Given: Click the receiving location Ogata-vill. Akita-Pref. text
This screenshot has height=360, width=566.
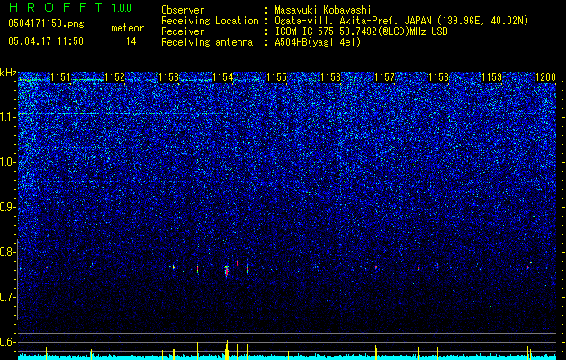Looking at the screenshot, I should pyautogui.click(x=401, y=21).
